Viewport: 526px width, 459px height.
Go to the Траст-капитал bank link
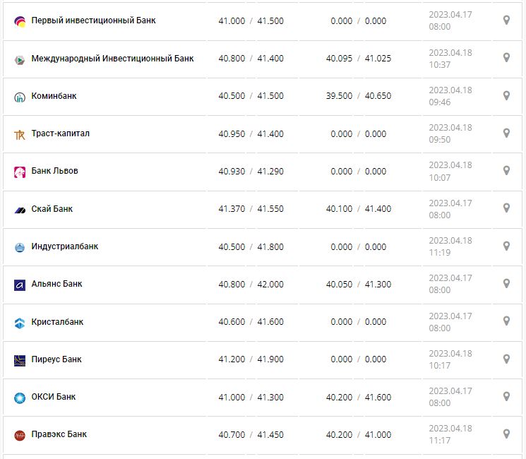coord(60,133)
